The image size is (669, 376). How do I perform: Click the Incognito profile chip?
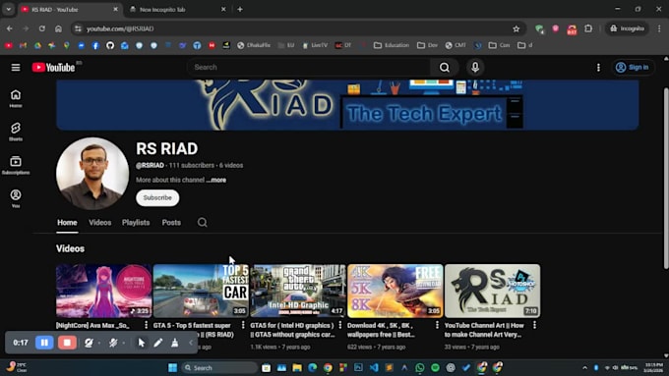(627, 28)
